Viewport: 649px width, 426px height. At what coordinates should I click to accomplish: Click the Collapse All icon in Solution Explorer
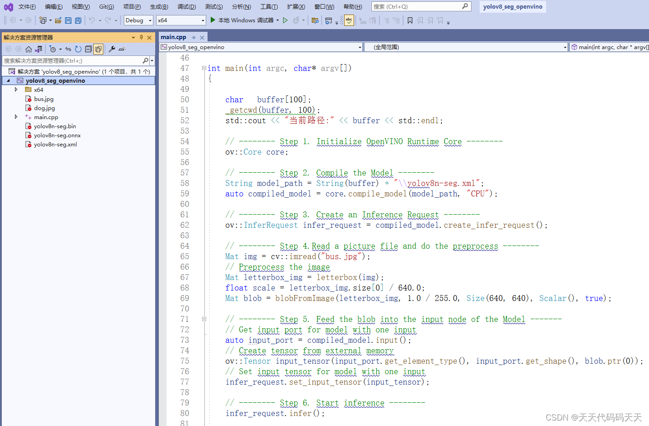88,49
